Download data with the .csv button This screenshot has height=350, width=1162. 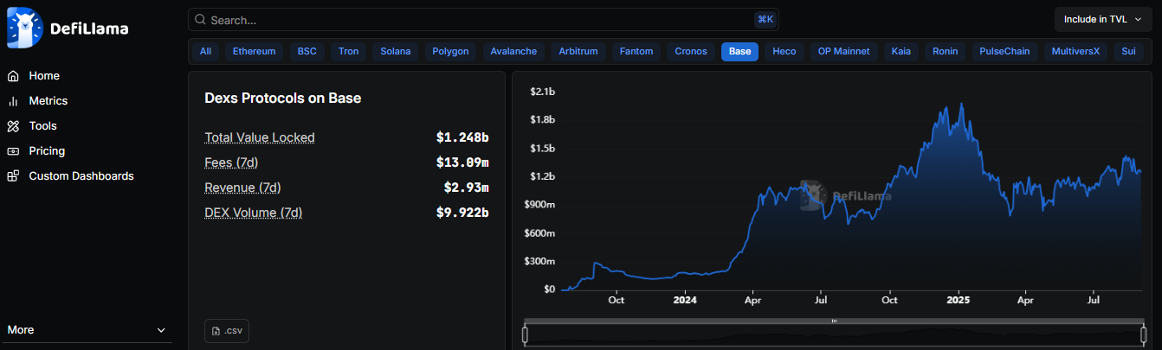tap(227, 330)
